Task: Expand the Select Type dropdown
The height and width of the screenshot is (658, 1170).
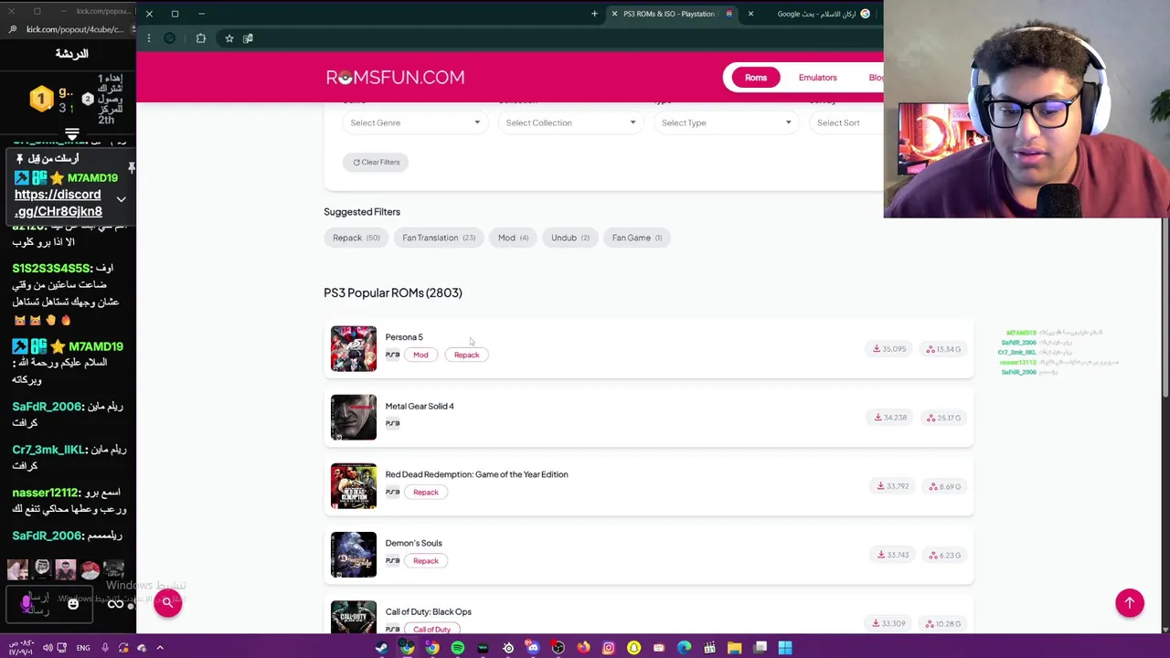Action: click(x=726, y=122)
